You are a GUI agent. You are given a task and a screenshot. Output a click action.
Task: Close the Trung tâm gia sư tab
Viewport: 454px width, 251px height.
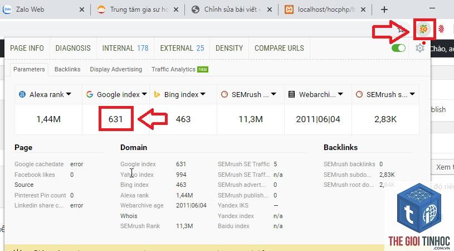176,9
